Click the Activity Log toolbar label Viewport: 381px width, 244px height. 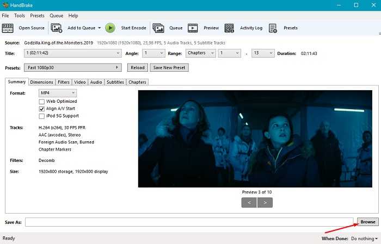tap(251, 28)
